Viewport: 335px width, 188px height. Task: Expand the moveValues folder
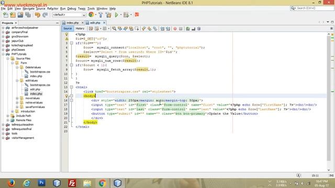[17, 98]
